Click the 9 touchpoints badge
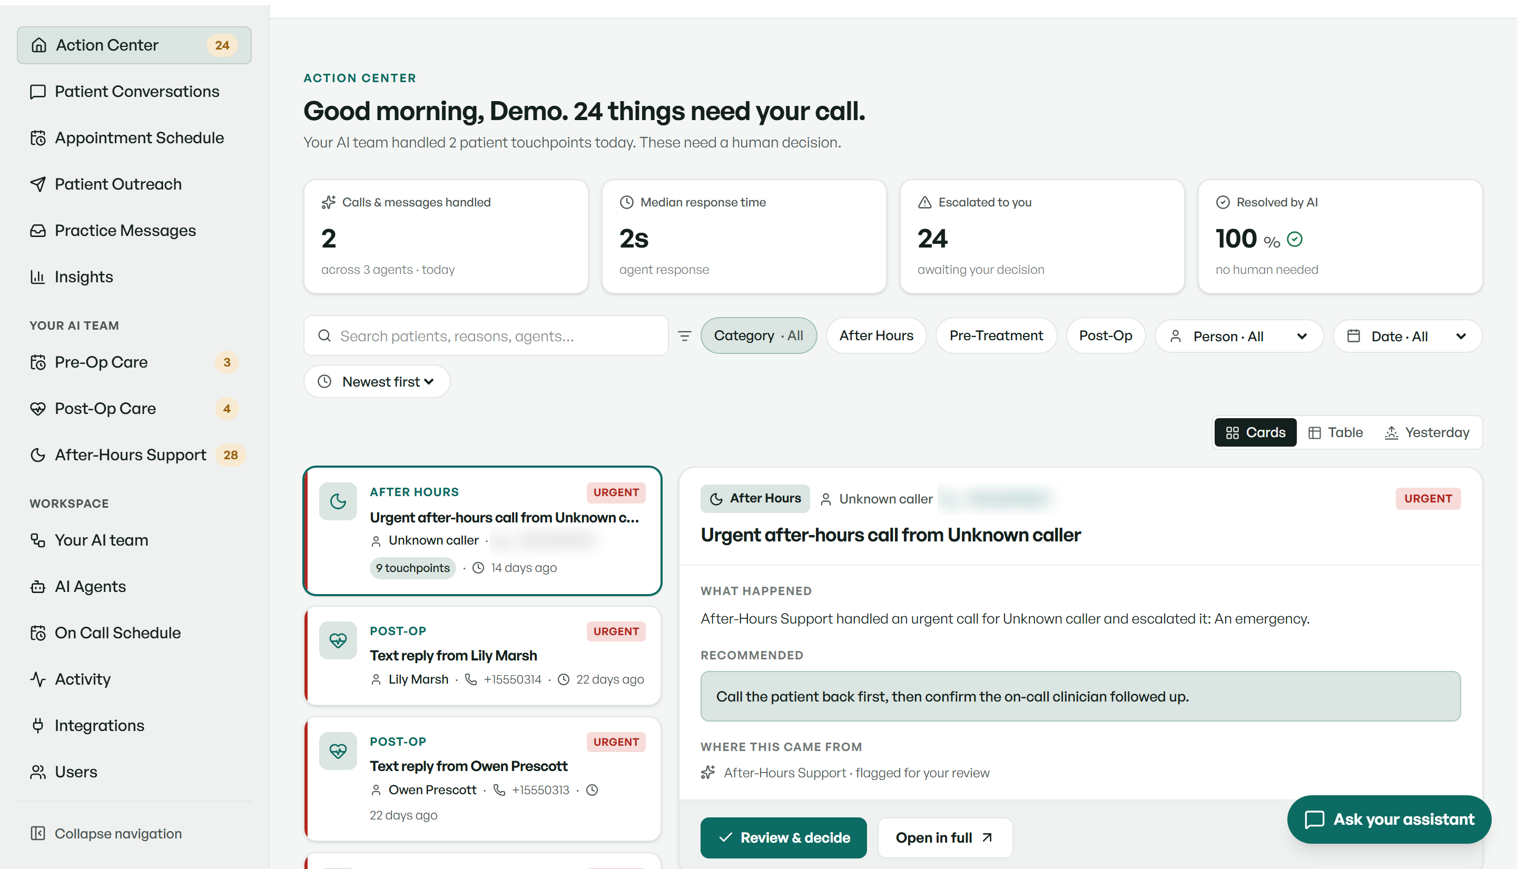The height and width of the screenshot is (869, 1517). (x=412, y=568)
